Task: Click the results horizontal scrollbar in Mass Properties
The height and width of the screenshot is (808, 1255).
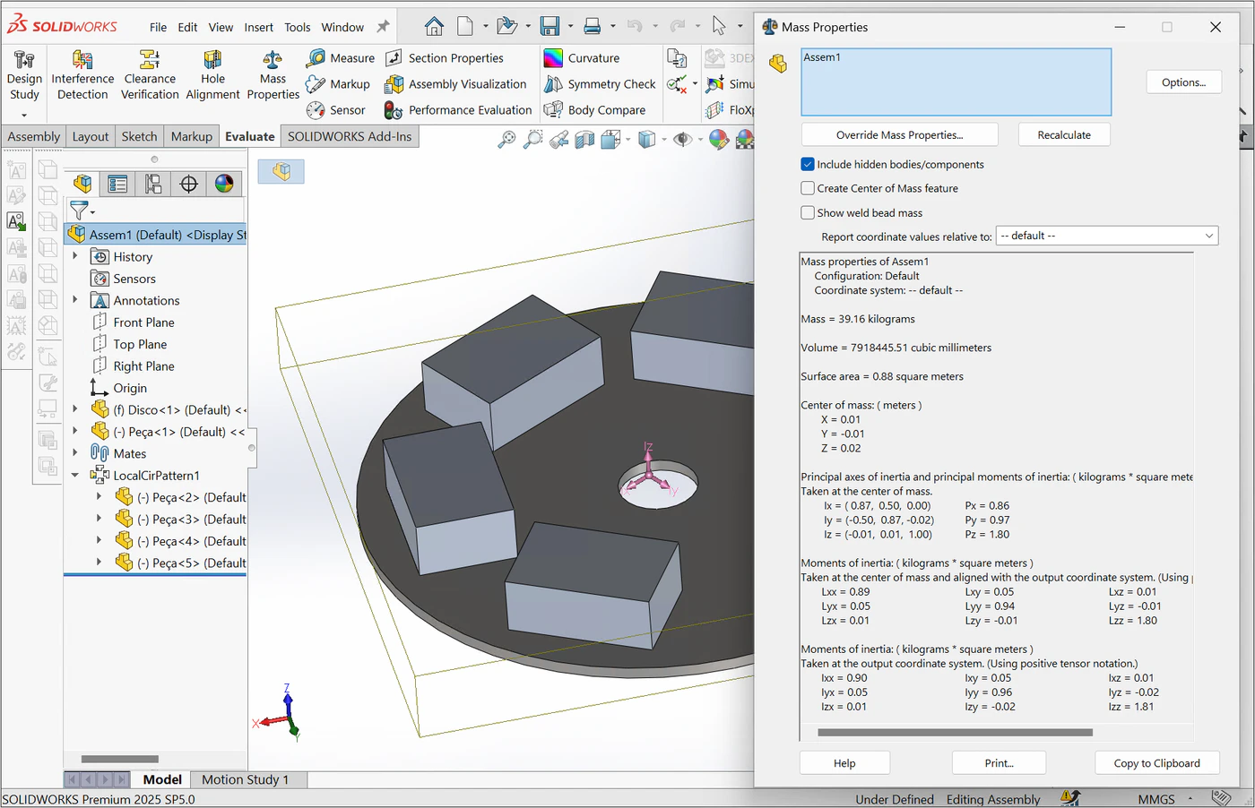Action: [955, 732]
